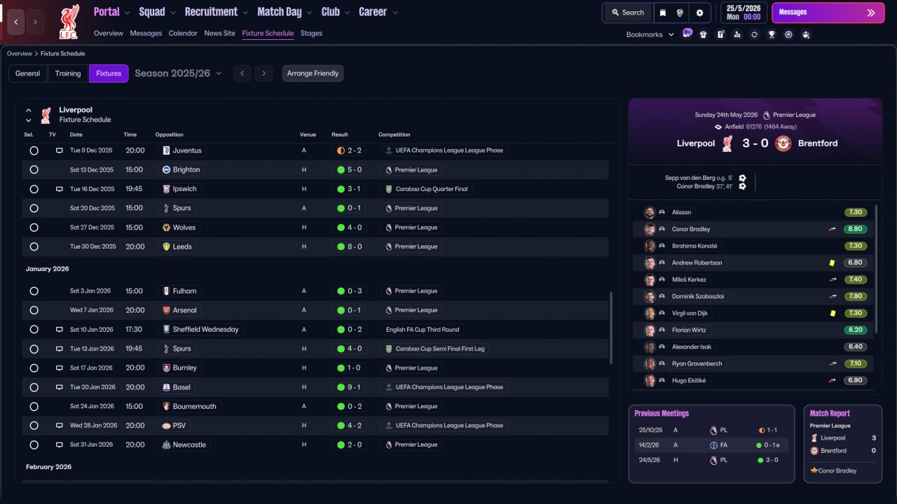The image size is (897, 504).
Task: Select the Juventus fixture radio button
Action: coord(34,150)
